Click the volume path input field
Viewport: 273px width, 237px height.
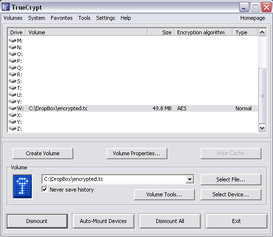tap(114, 179)
